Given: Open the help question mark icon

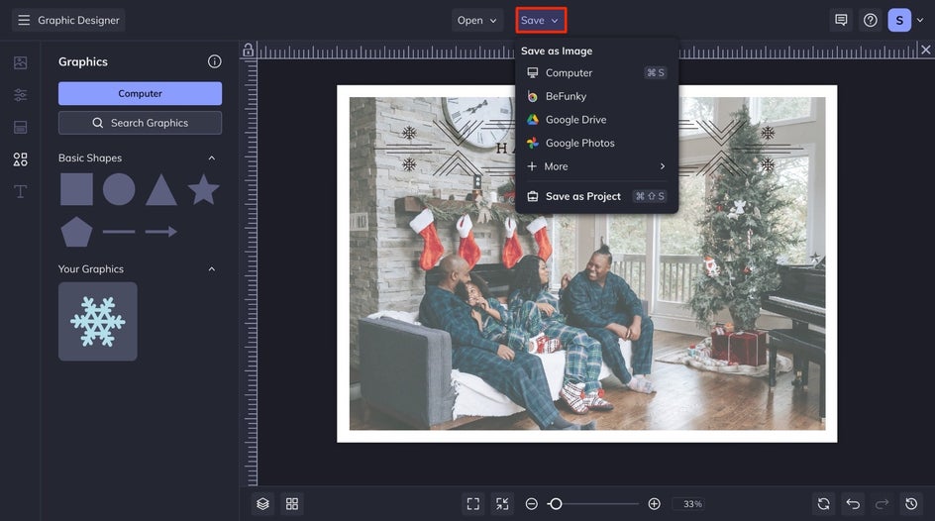Looking at the screenshot, I should coord(871,20).
